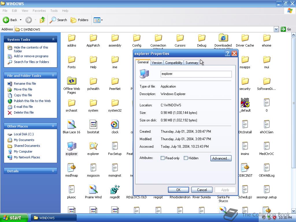
Task: Open the View menu
Action: (25, 11)
